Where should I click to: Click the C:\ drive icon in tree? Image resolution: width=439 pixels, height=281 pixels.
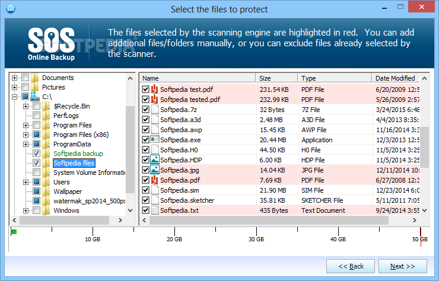pos(35,97)
